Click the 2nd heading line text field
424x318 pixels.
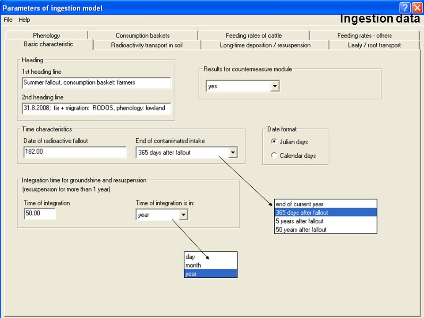tap(97, 108)
